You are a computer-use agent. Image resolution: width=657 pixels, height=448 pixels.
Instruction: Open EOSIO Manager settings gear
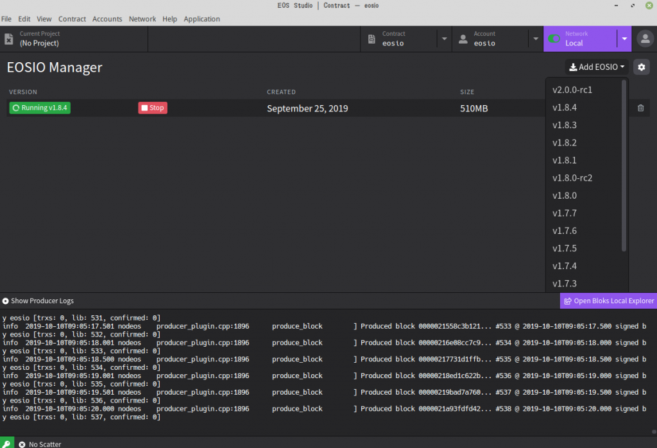pos(642,67)
